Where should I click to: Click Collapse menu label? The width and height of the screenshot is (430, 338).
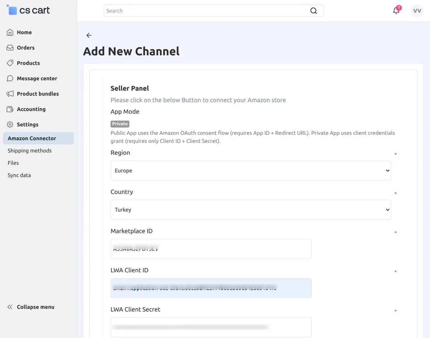pyautogui.click(x=35, y=307)
